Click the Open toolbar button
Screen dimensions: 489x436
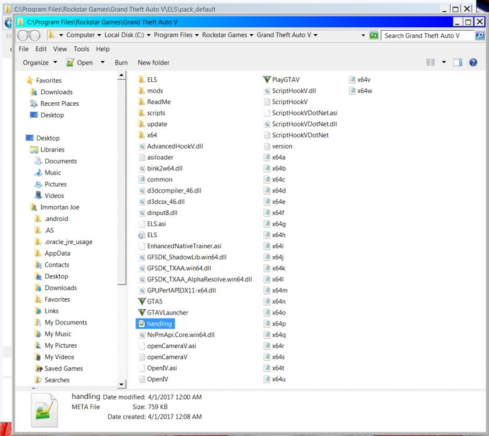click(x=80, y=62)
